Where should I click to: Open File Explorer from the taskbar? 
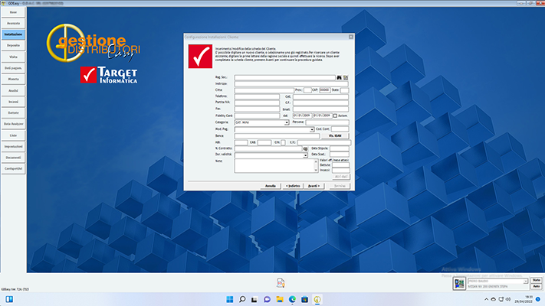point(279,299)
